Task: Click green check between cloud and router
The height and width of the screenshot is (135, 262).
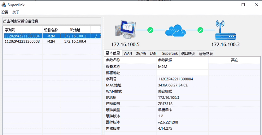Action: click(x=200, y=30)
